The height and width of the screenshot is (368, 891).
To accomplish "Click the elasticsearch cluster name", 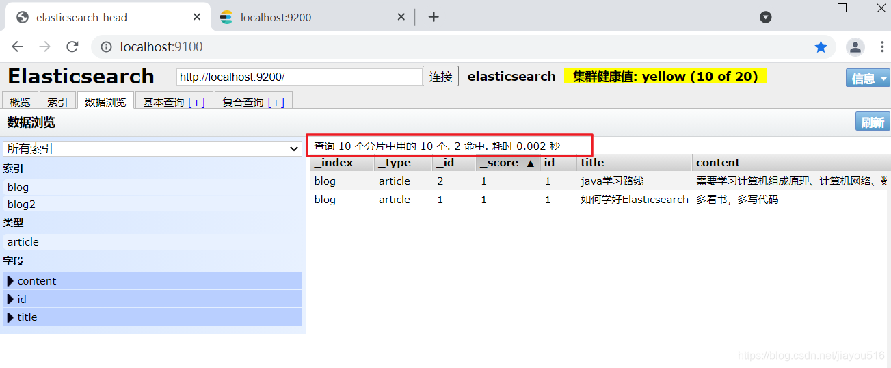I will coord(511,77).
